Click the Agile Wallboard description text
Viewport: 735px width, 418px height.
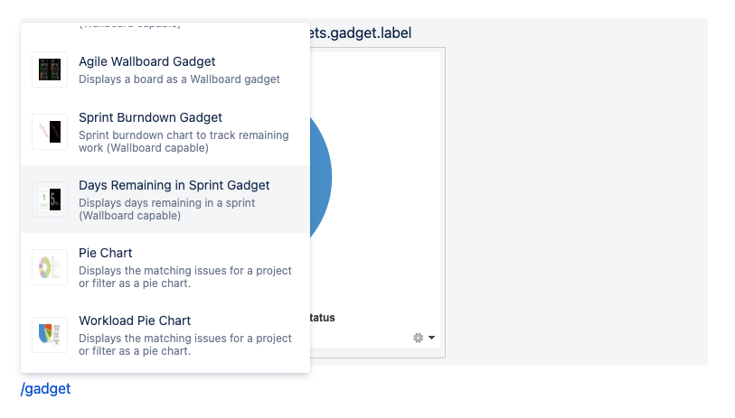179,79
